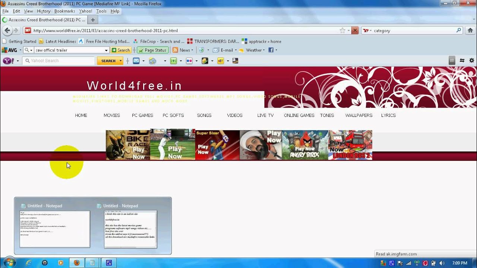Select the left Untitled - Notepad preview
The height and width of the screenshot is (268, 477).
click(55, 226)
